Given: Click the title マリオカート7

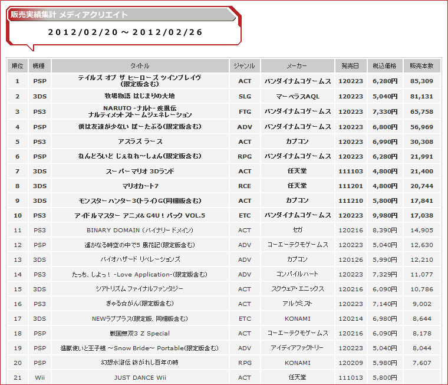Looking at the screenshot, I should click(140, 186).
